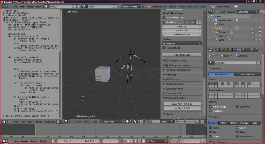This screenshot has width=265, height=144.
Task: Select the scale manipulator icon
Action: tap(158, 121)
